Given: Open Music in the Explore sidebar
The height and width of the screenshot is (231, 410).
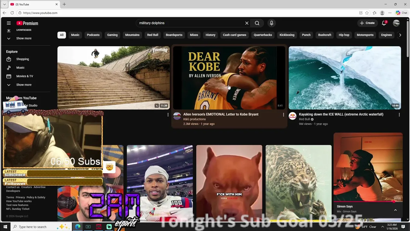Looking at the screenshot, I should point(20,68).
